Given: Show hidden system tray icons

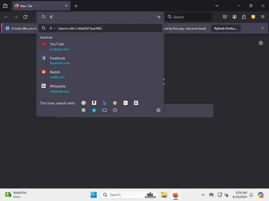Looking at the screenshot, I should (203, 195).
